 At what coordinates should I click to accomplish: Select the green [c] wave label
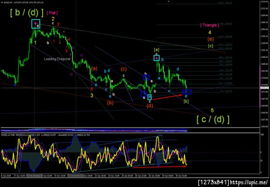pyautogui.click(x=211, y=46)
